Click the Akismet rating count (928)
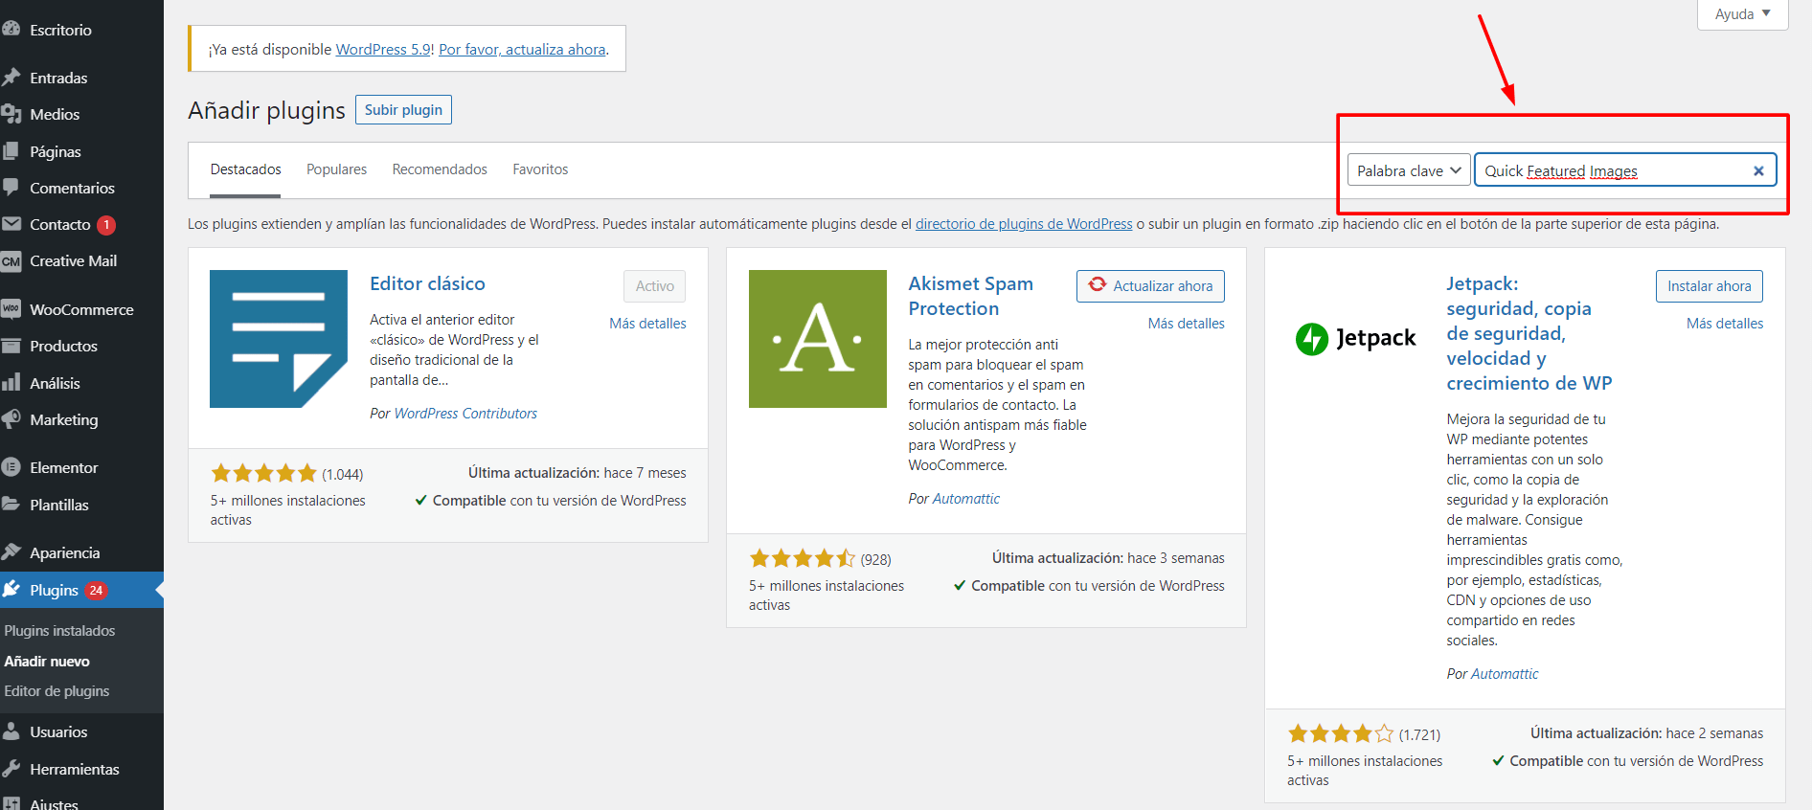Viewport: 1812px width, 810px height. (875, 559)
